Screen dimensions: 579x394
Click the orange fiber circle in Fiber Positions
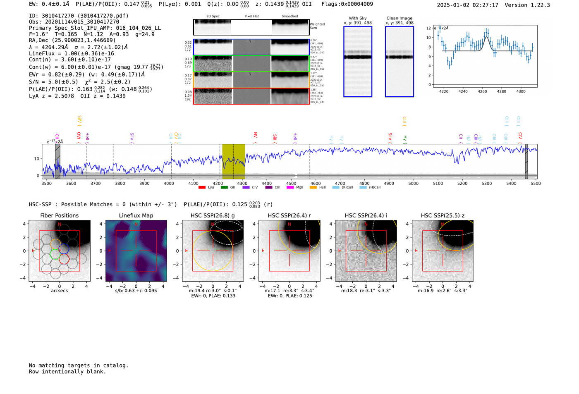click(x=55, y=244)
